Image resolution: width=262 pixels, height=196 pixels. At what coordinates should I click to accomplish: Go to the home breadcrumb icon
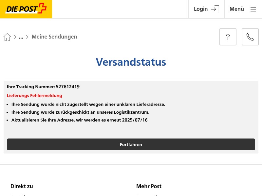7,37
